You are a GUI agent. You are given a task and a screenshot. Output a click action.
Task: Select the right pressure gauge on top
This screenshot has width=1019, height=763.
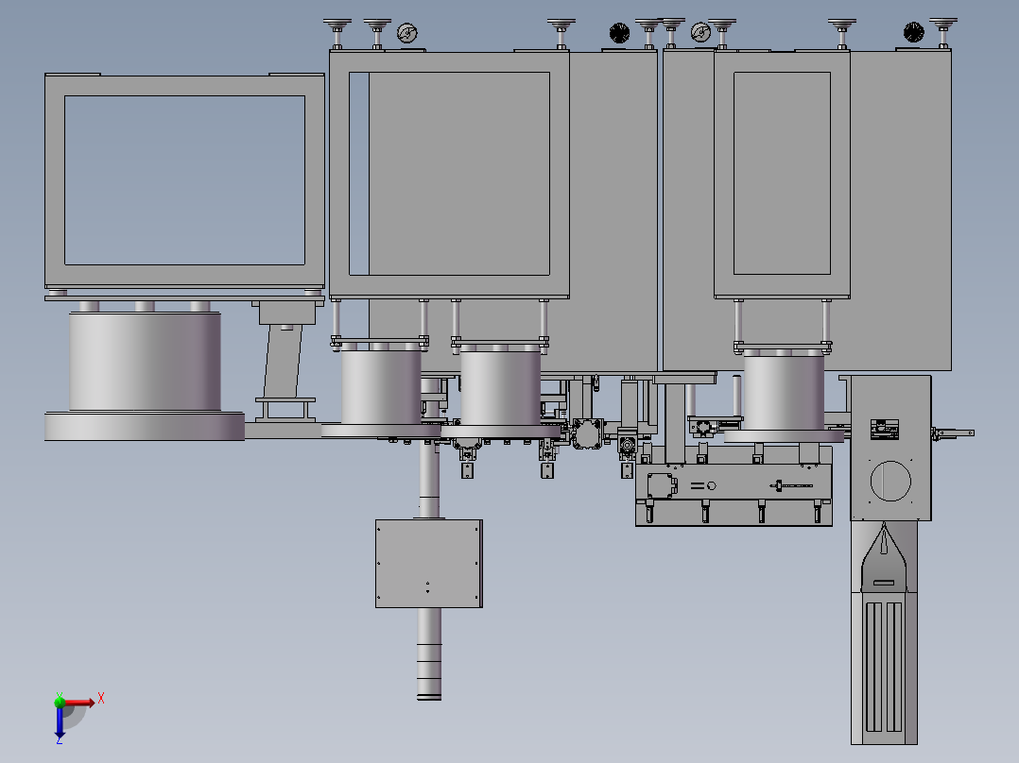pyautogui.click(x=700, y=32)
